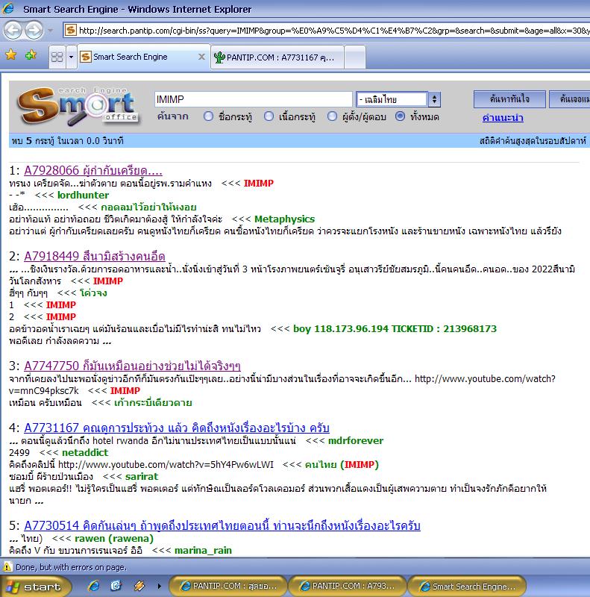Expand hidden Quick Launch items arrow
Screen dimensions: 590x597
[159, 587]
